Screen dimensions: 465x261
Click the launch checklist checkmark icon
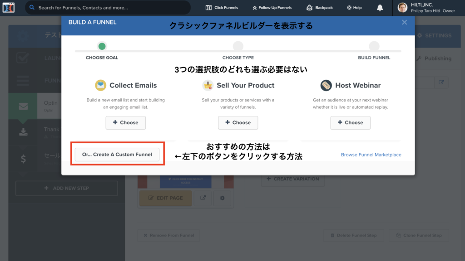(23, 58)
